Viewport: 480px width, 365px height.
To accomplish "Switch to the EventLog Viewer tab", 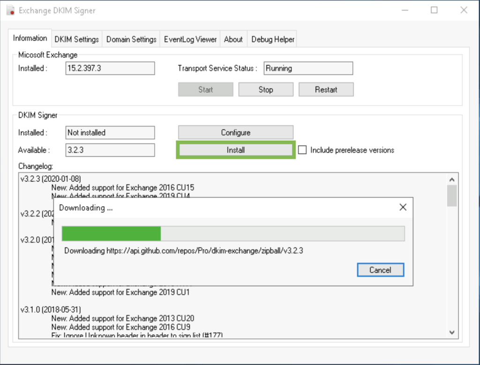I will (190, 39).
